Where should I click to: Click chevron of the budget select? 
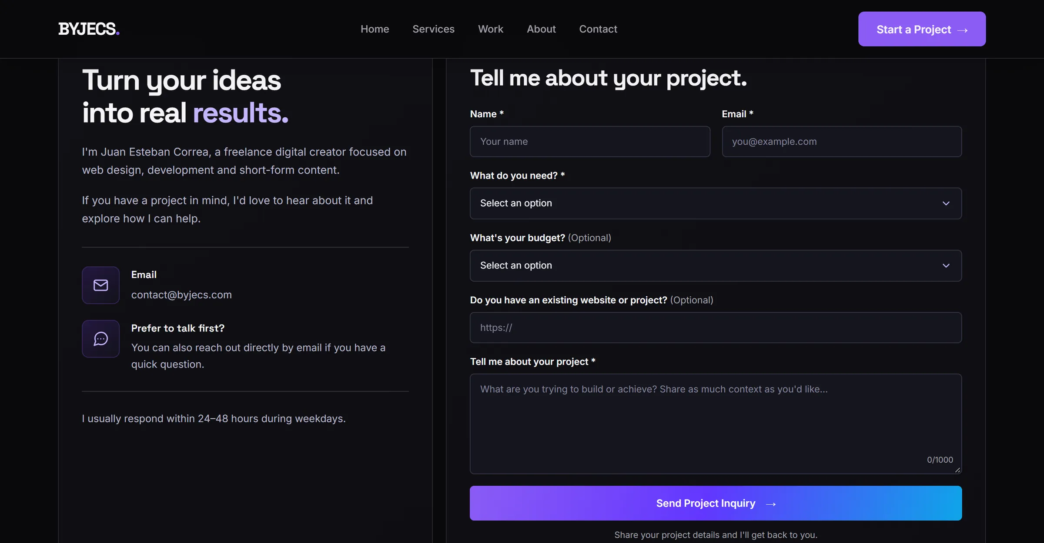[946, 265]
